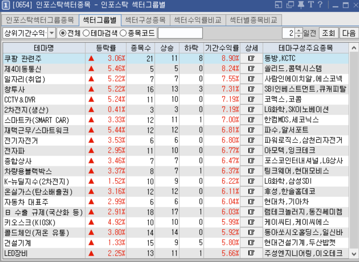Open detail icon for 온실가스(탄소배출권) row
359x262 pixels.
coord(251,191)
